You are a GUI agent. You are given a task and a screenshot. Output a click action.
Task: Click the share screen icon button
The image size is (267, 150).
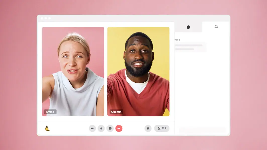[x=110, y=128]
